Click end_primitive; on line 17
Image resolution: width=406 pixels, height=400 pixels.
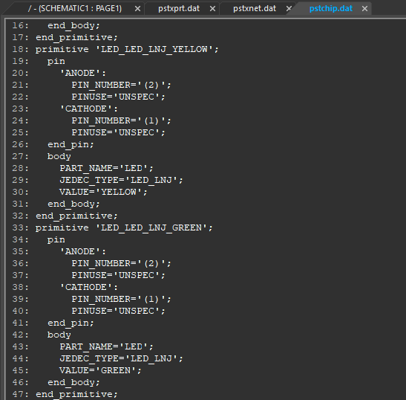[76, 38]
